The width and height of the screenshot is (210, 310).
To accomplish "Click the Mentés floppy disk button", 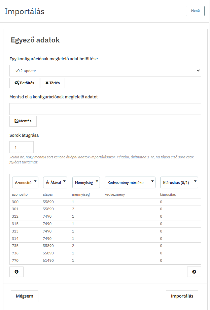I will (x=23, y=121).
